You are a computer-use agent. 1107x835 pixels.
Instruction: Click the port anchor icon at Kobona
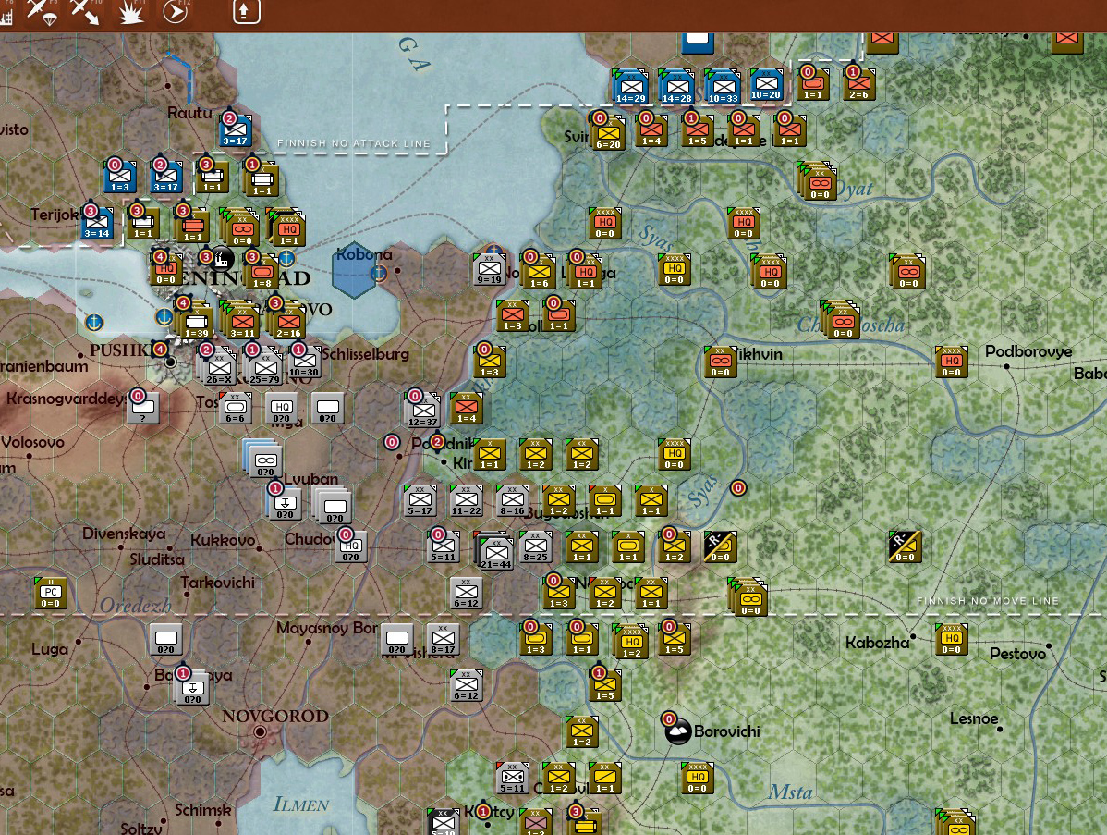(379, 272)
